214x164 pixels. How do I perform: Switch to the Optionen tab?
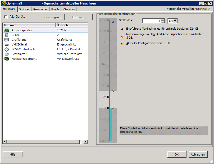coord(24,9)
